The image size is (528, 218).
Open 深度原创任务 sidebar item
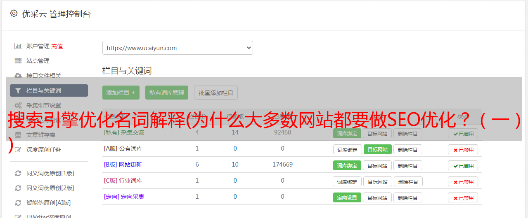pyautogui.click(x=44, y=150)
